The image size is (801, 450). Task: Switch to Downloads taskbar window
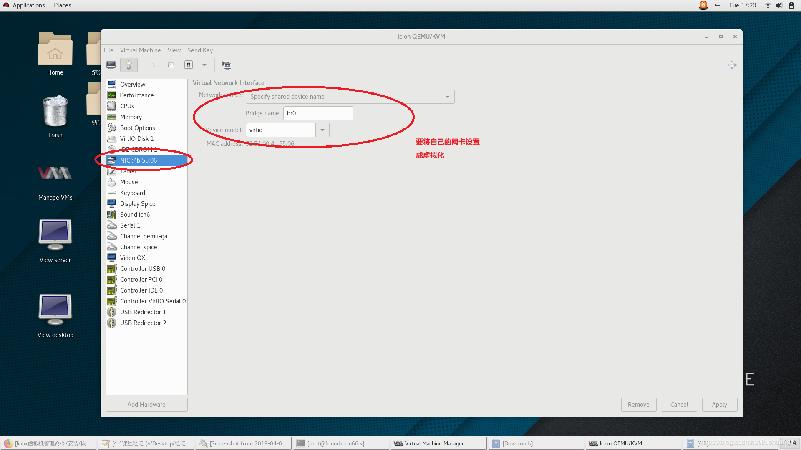pos(536,443)
